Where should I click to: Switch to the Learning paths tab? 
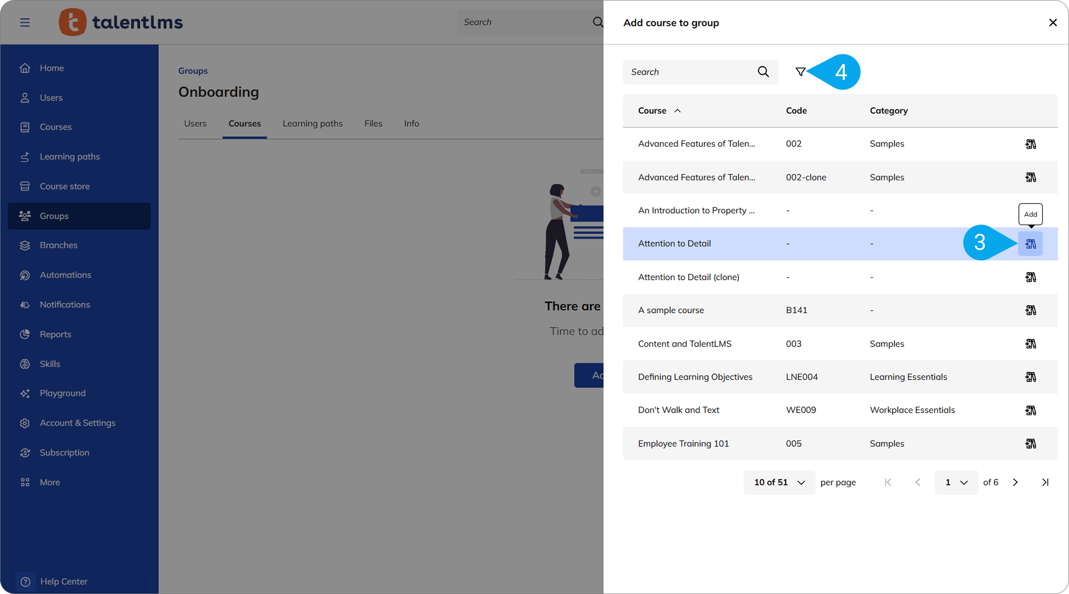[x=313, y=124]
